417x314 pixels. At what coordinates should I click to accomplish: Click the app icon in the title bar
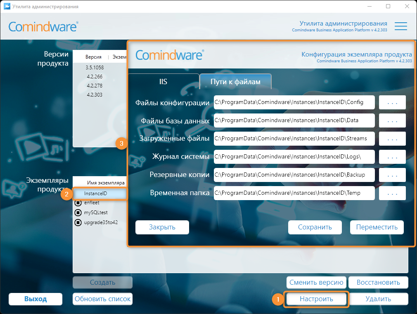7,6
